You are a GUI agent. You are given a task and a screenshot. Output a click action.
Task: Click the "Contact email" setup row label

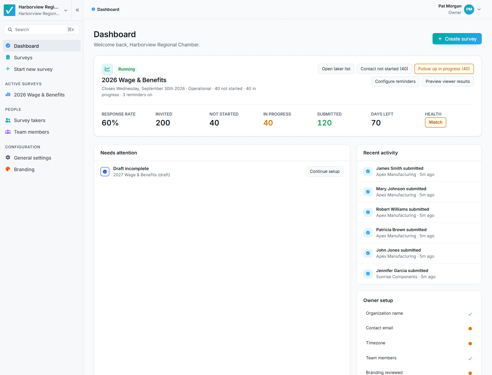pyautogui.click(x=379, y=328)
